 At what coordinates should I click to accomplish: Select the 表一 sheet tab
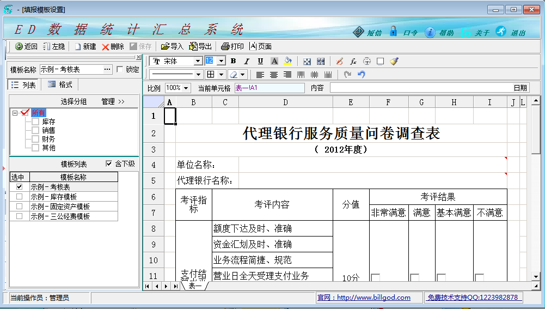[x=195, y=286]
